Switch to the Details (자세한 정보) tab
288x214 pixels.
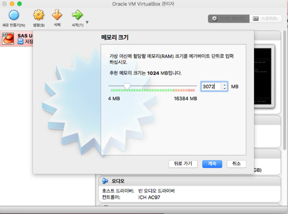[229, 19]
